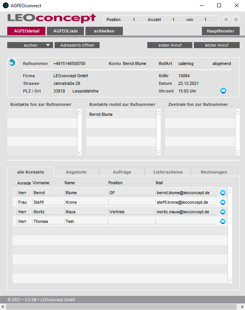This screenshot has height=310, width=245.
Task: Click Firma value LEOconcept GmbH
Action: [x=71, y=76]
